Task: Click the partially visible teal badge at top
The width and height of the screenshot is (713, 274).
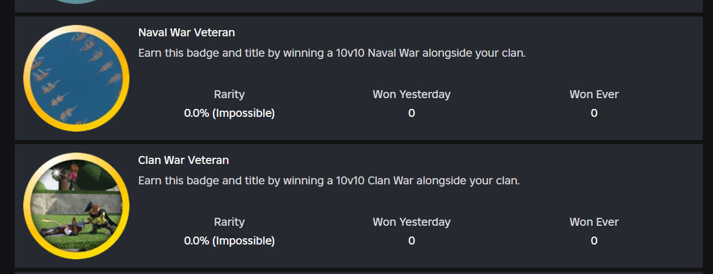Action: pyautogui.click(x=76, y=2)
